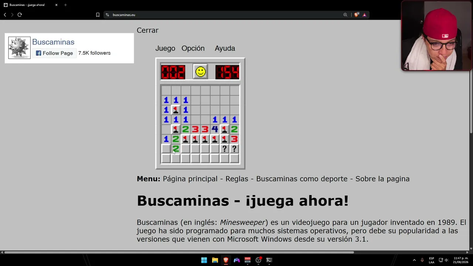The width and height of the screenshot is (473, 266).
Task: Open the ESP LAA language indicator
Action: coord(432,260)
